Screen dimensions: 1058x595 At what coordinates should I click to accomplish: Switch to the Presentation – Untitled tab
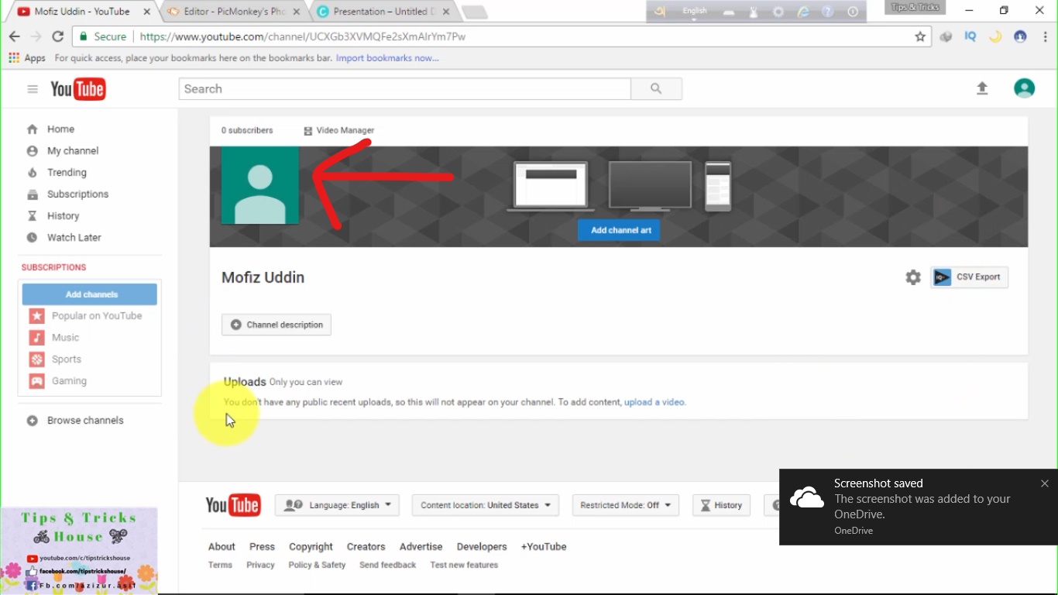383,12
